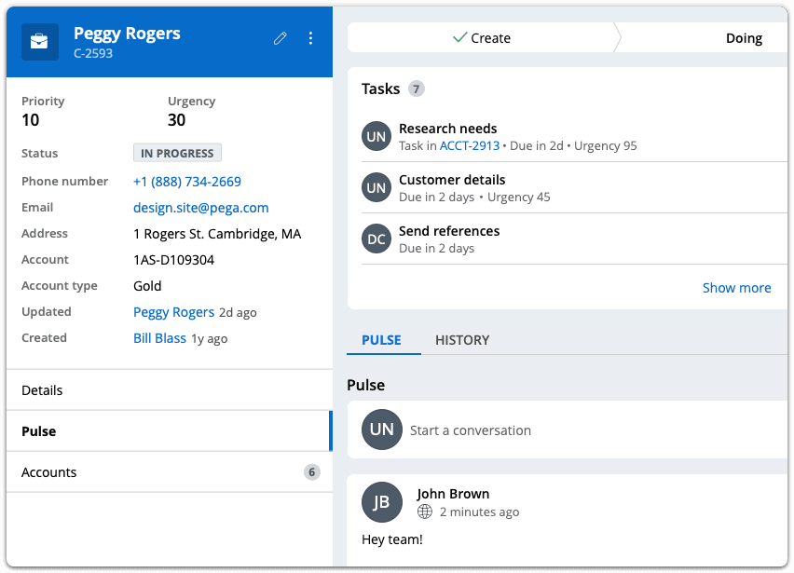Select the Pulse item in left panel
The height and width of the screenshot is (573, 794).
pyautogui.click(x=170, y=431)
